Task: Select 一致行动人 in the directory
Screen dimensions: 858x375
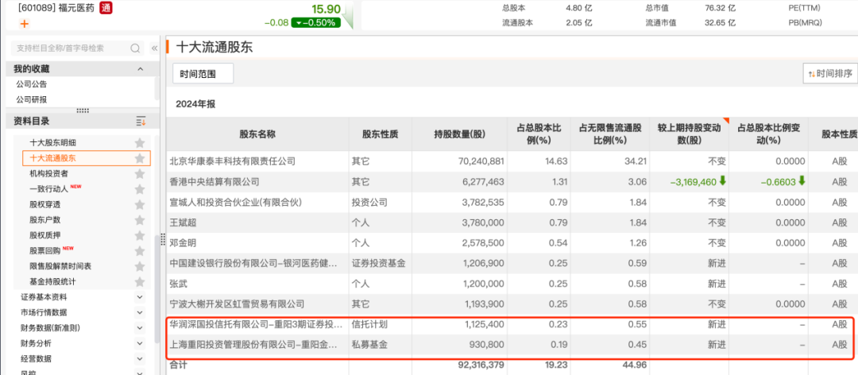Action: click(x=48, y=189)
